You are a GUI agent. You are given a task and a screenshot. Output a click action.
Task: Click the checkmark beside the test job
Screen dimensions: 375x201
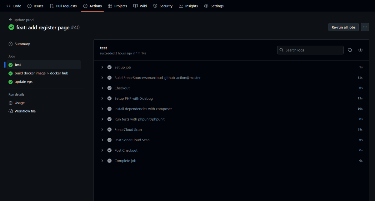tap(10, 64)
